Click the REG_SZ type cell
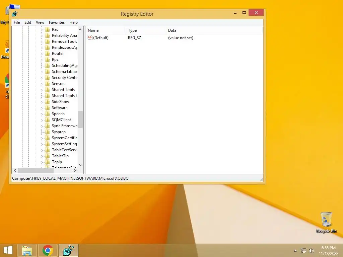Screen dimensions: 343x257 [x=134, y=38]
